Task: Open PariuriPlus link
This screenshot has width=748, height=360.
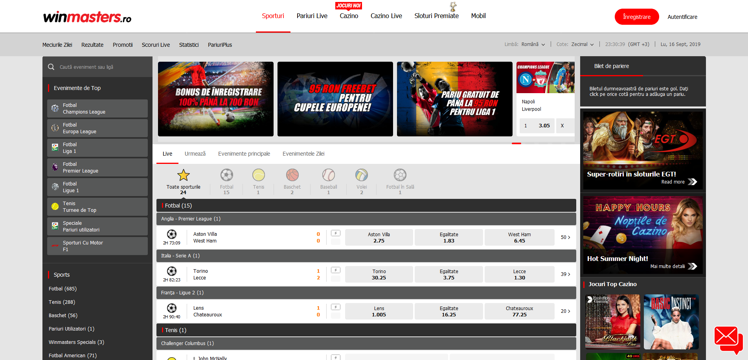Action: [220, 45]
